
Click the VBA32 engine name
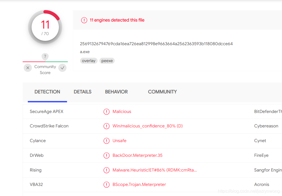(36, 185)
